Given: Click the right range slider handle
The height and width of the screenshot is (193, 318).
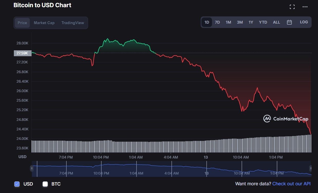Looking at the screenshot, I should 311,169.
